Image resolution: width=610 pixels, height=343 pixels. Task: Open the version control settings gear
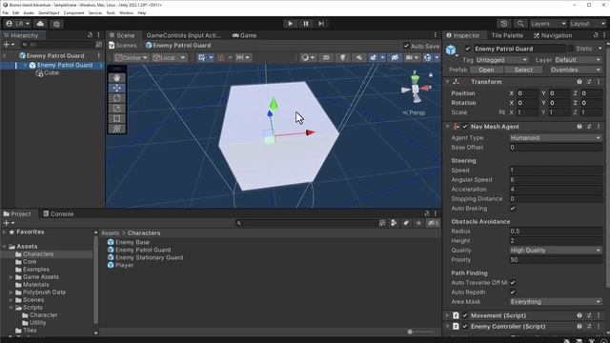click(x=56, y=24)
